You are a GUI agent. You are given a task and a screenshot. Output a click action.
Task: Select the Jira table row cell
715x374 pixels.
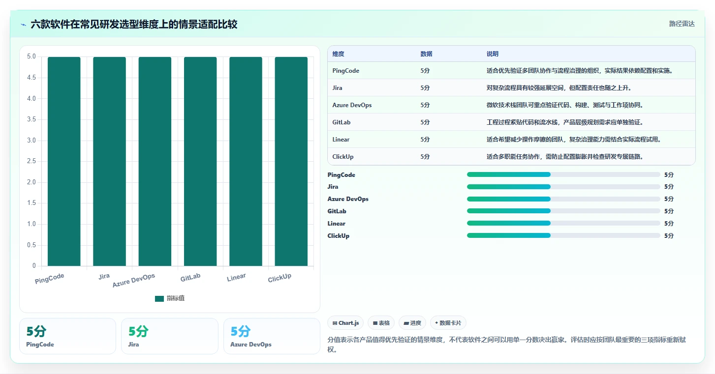337,88
